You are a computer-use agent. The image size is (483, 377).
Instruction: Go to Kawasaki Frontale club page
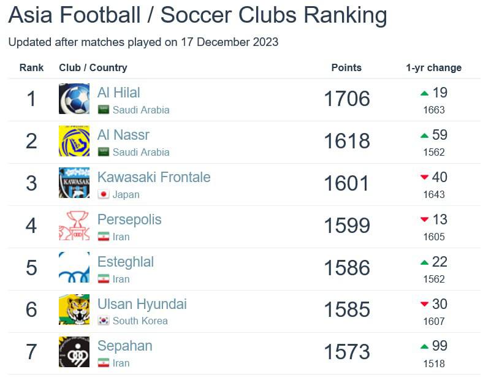click(x=154, y=177)
